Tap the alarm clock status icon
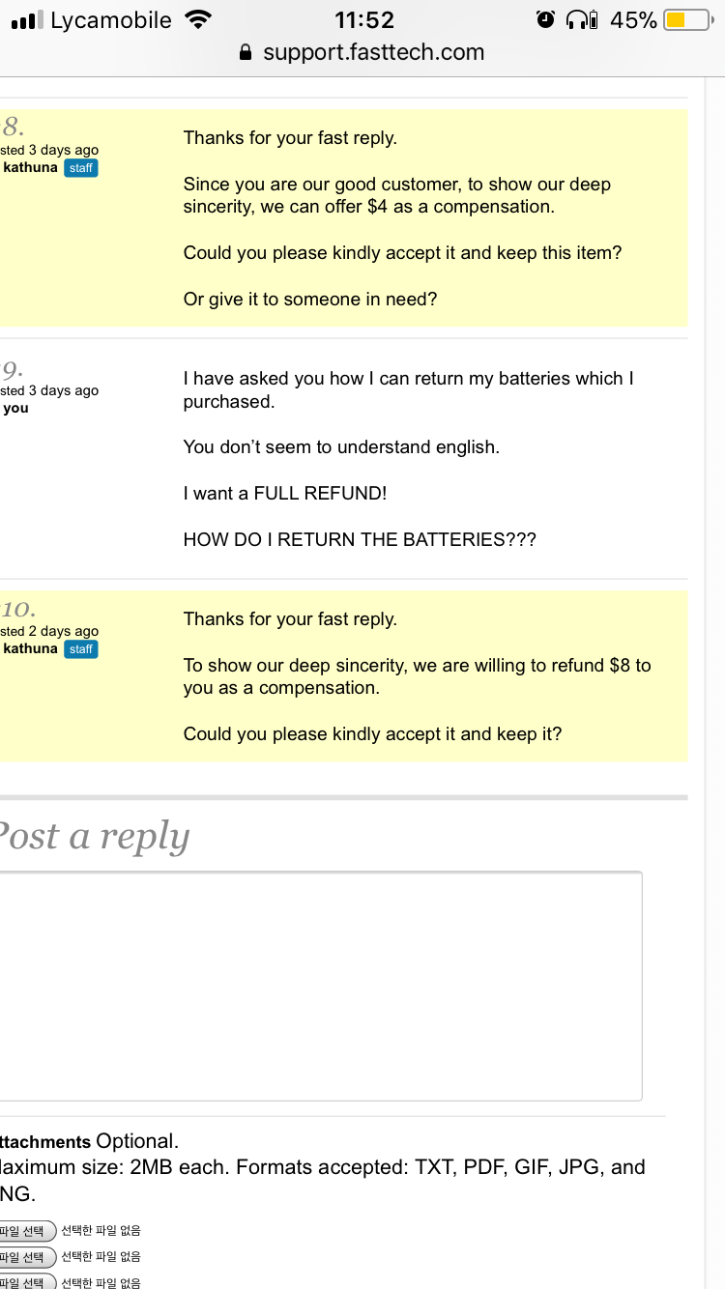725x1289 pixels. (x=545, y=19)
